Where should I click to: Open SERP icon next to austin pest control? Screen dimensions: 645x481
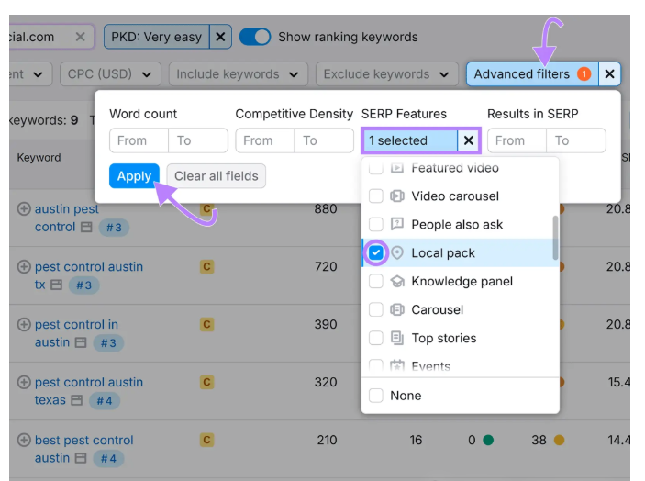85,228
